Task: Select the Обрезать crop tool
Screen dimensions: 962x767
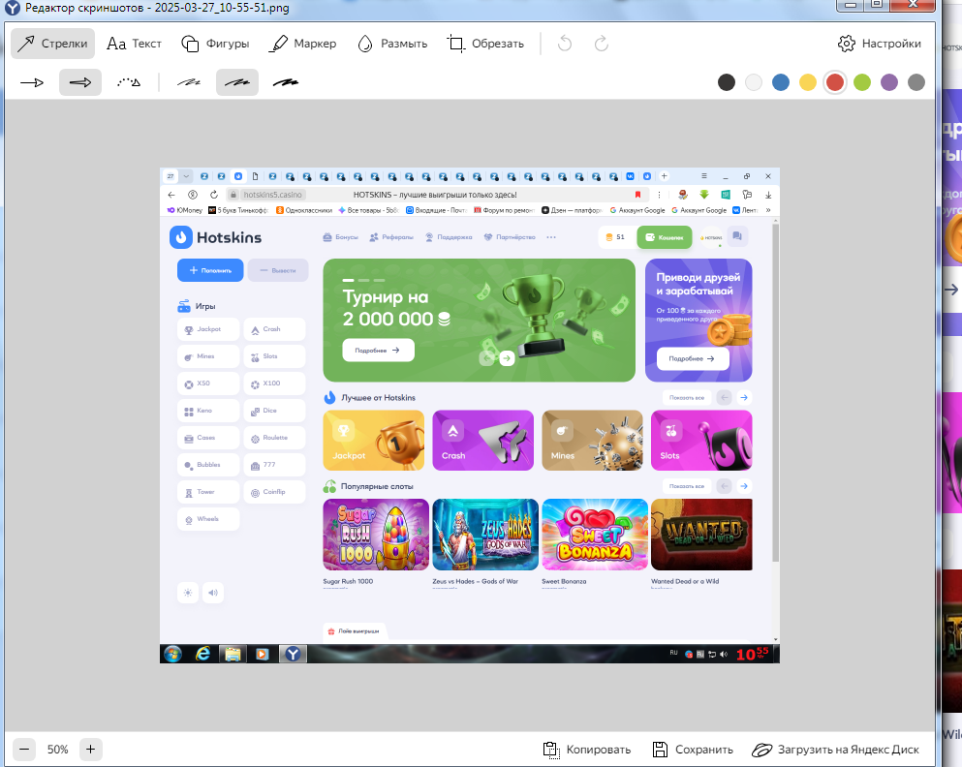Action: pyautogui.click(x=485, y=44)
